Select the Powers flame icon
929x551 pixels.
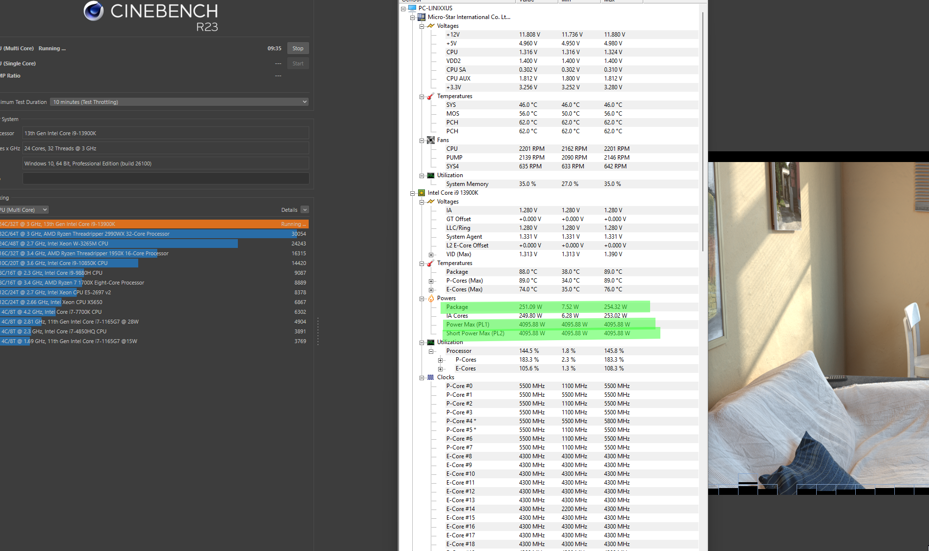(430, 298)
